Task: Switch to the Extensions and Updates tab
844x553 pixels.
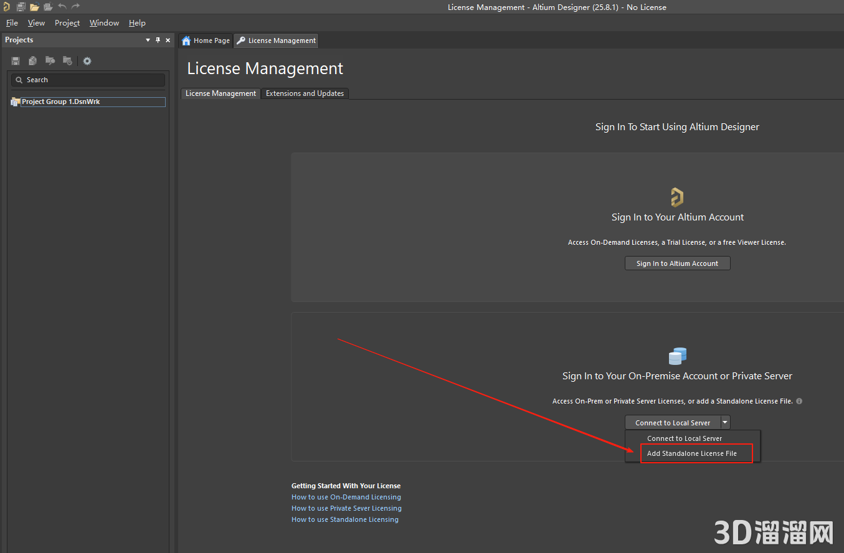Action: point(305,93)
